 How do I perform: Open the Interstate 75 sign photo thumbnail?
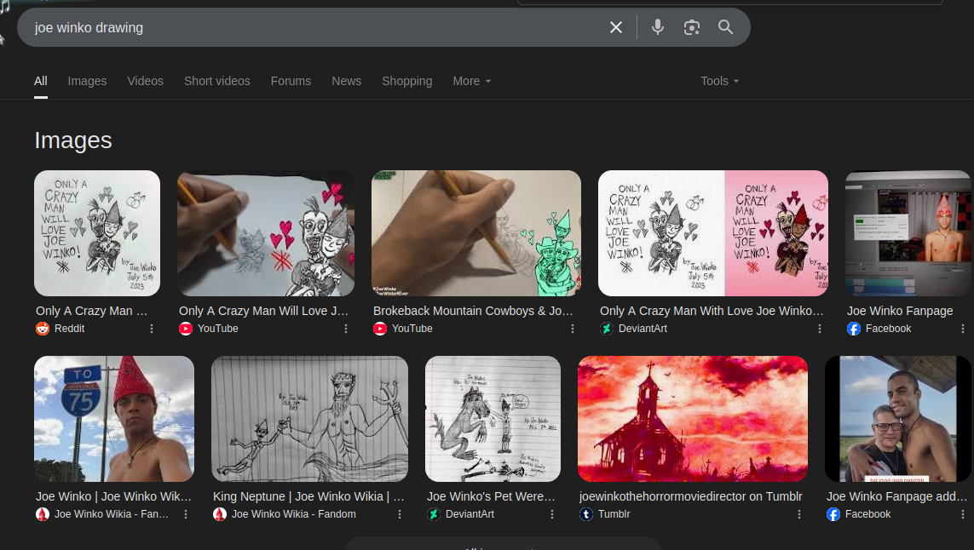[x=114, y=418]
